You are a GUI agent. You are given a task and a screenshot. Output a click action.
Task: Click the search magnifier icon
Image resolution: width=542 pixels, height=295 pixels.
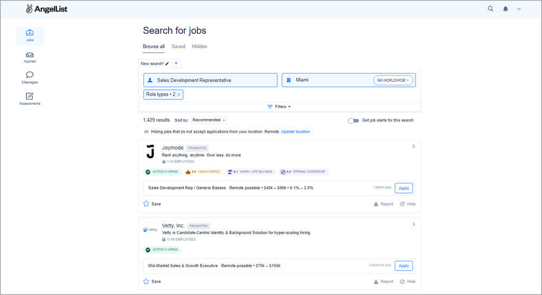[490, 9]
